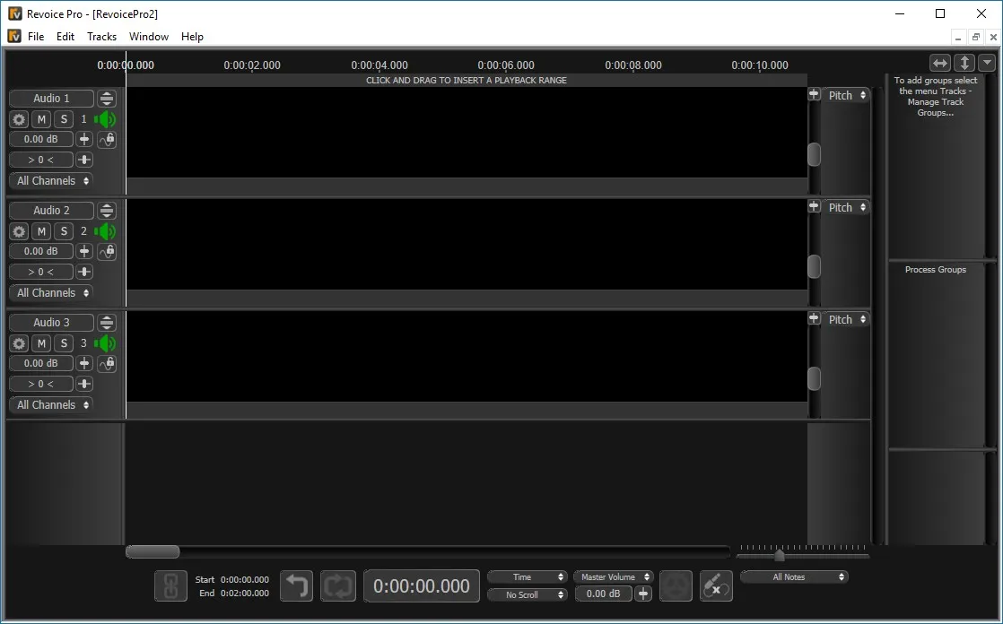This screenshot has width=1003, height=624.
Task: Mute the Audio 3 track
Action: click(41, 343)
